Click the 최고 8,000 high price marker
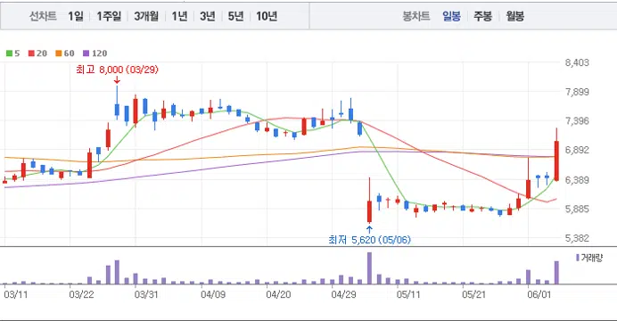Image resolution: width=617 pixels, height=321 pixels. (x=118, y=70)
